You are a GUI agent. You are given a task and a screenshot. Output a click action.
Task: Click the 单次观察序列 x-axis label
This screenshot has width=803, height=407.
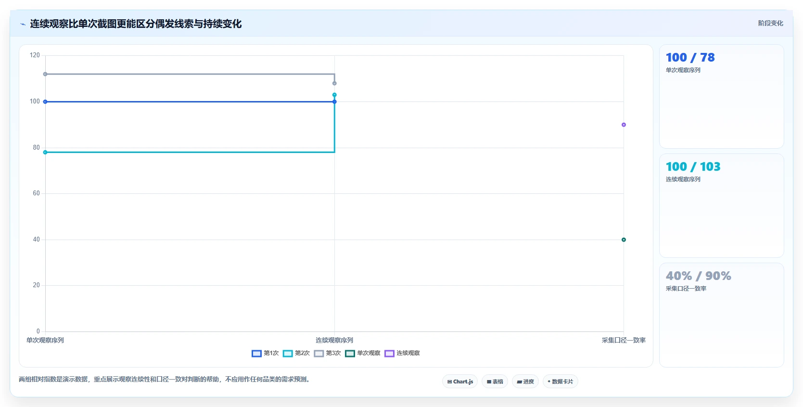[45, 340]
